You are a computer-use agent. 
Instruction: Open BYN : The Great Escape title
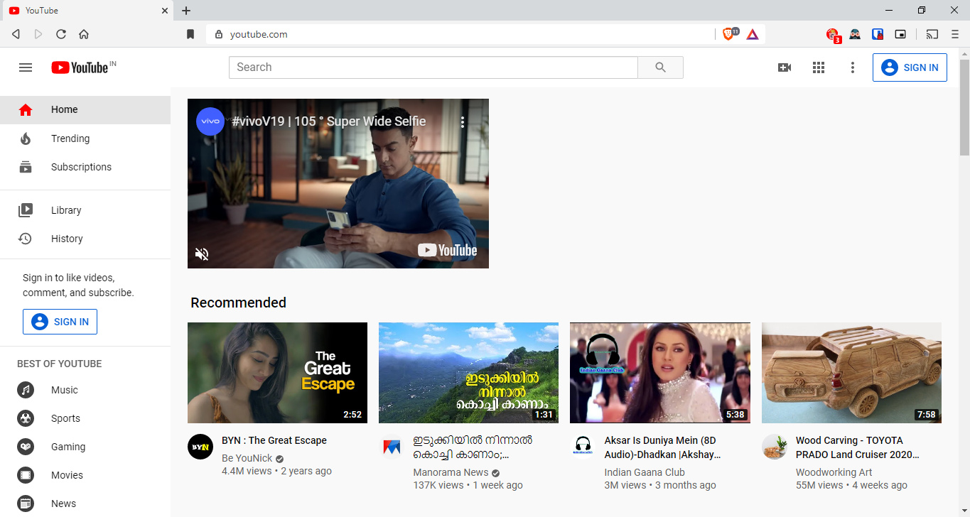click(274, 440)
